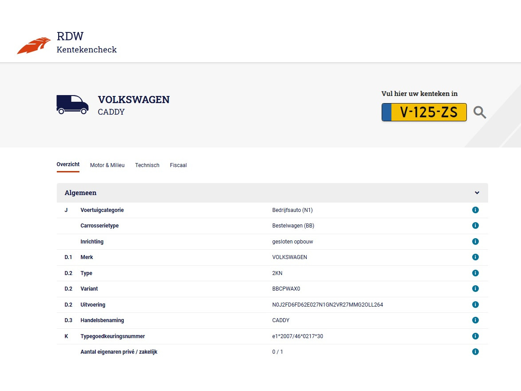521x391 pixels.
Task: Switch to the Motor & Milieu tab
Action: coord(107,165)
